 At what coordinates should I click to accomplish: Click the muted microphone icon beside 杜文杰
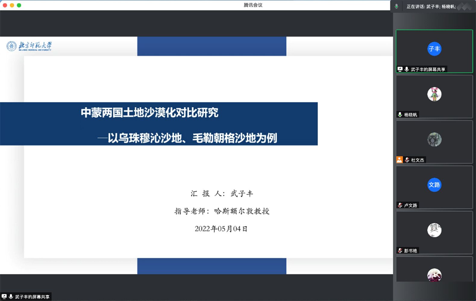pyautogui.click(x=407, y=160)
